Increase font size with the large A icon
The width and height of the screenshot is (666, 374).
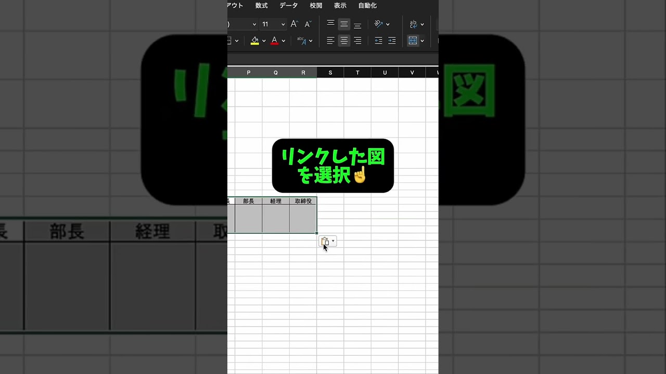click(x=294, y=24)
